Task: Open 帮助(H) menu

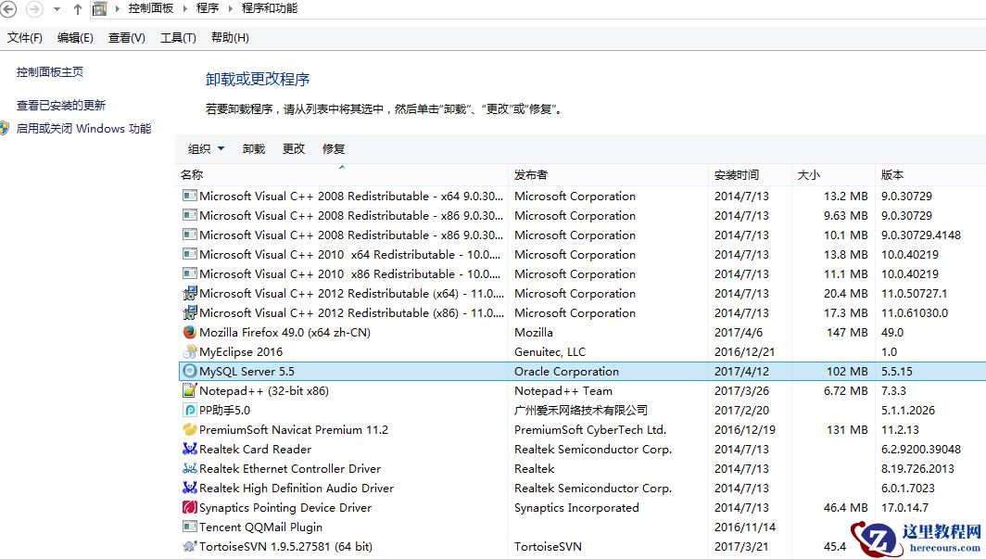Action: pyautogui.click(x=230, y=38)
